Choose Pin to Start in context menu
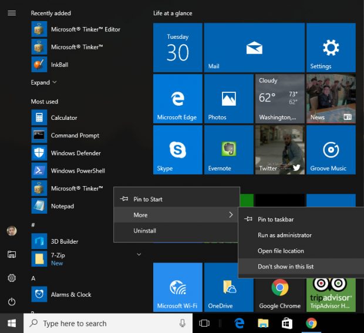The height and width of the screenshot is (333, 364). click(x=177, y=199)
